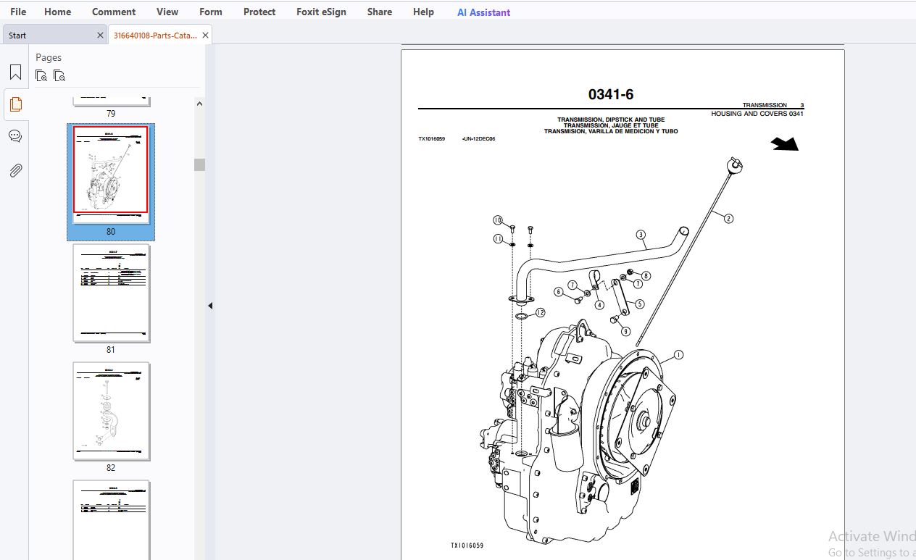
Task: Click the page 82 number label
Action: coord(111,468)
